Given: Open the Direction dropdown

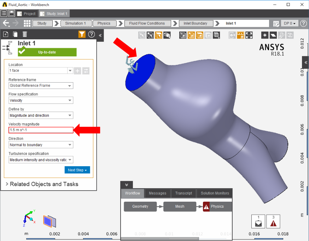Looking at the screenshot, I should coord(41,145).
